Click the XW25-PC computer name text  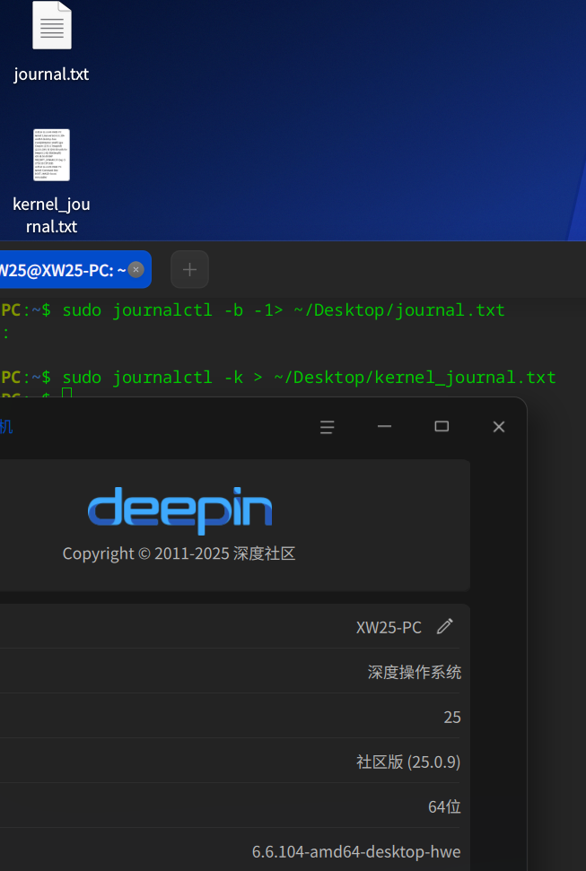pyautogui.click(x=389, y=627)
